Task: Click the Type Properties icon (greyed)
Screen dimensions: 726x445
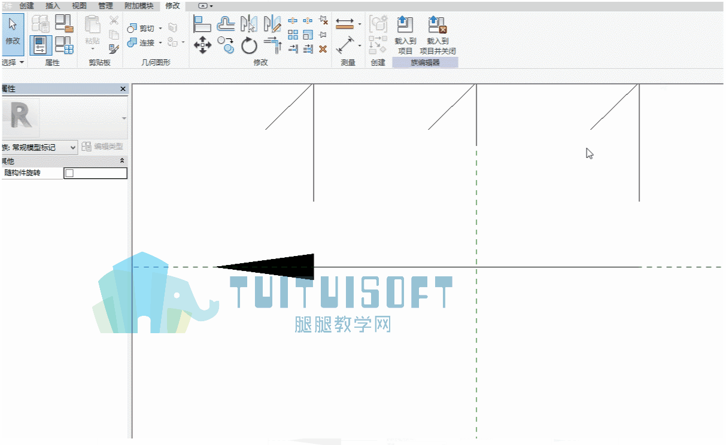Action: [41, 23]
